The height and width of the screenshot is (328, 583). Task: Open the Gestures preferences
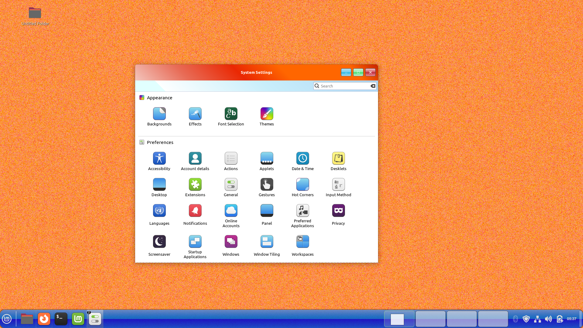pyautogui.click(x=267, y=187)
